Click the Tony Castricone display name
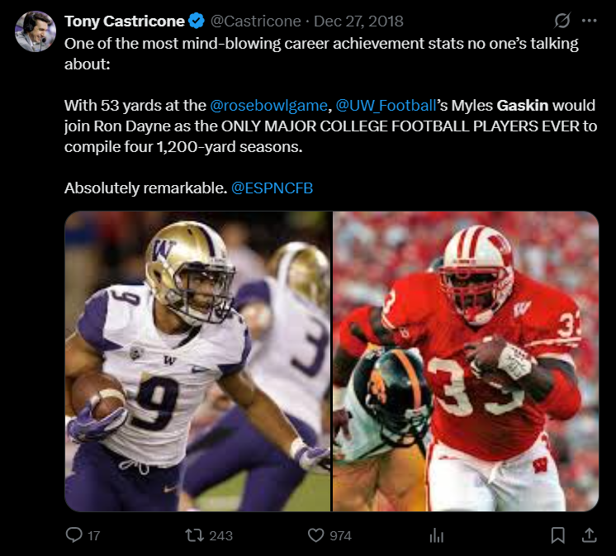The width and height of the screenshot is (616, 556). pyautogui.click(x=124, y=20)
